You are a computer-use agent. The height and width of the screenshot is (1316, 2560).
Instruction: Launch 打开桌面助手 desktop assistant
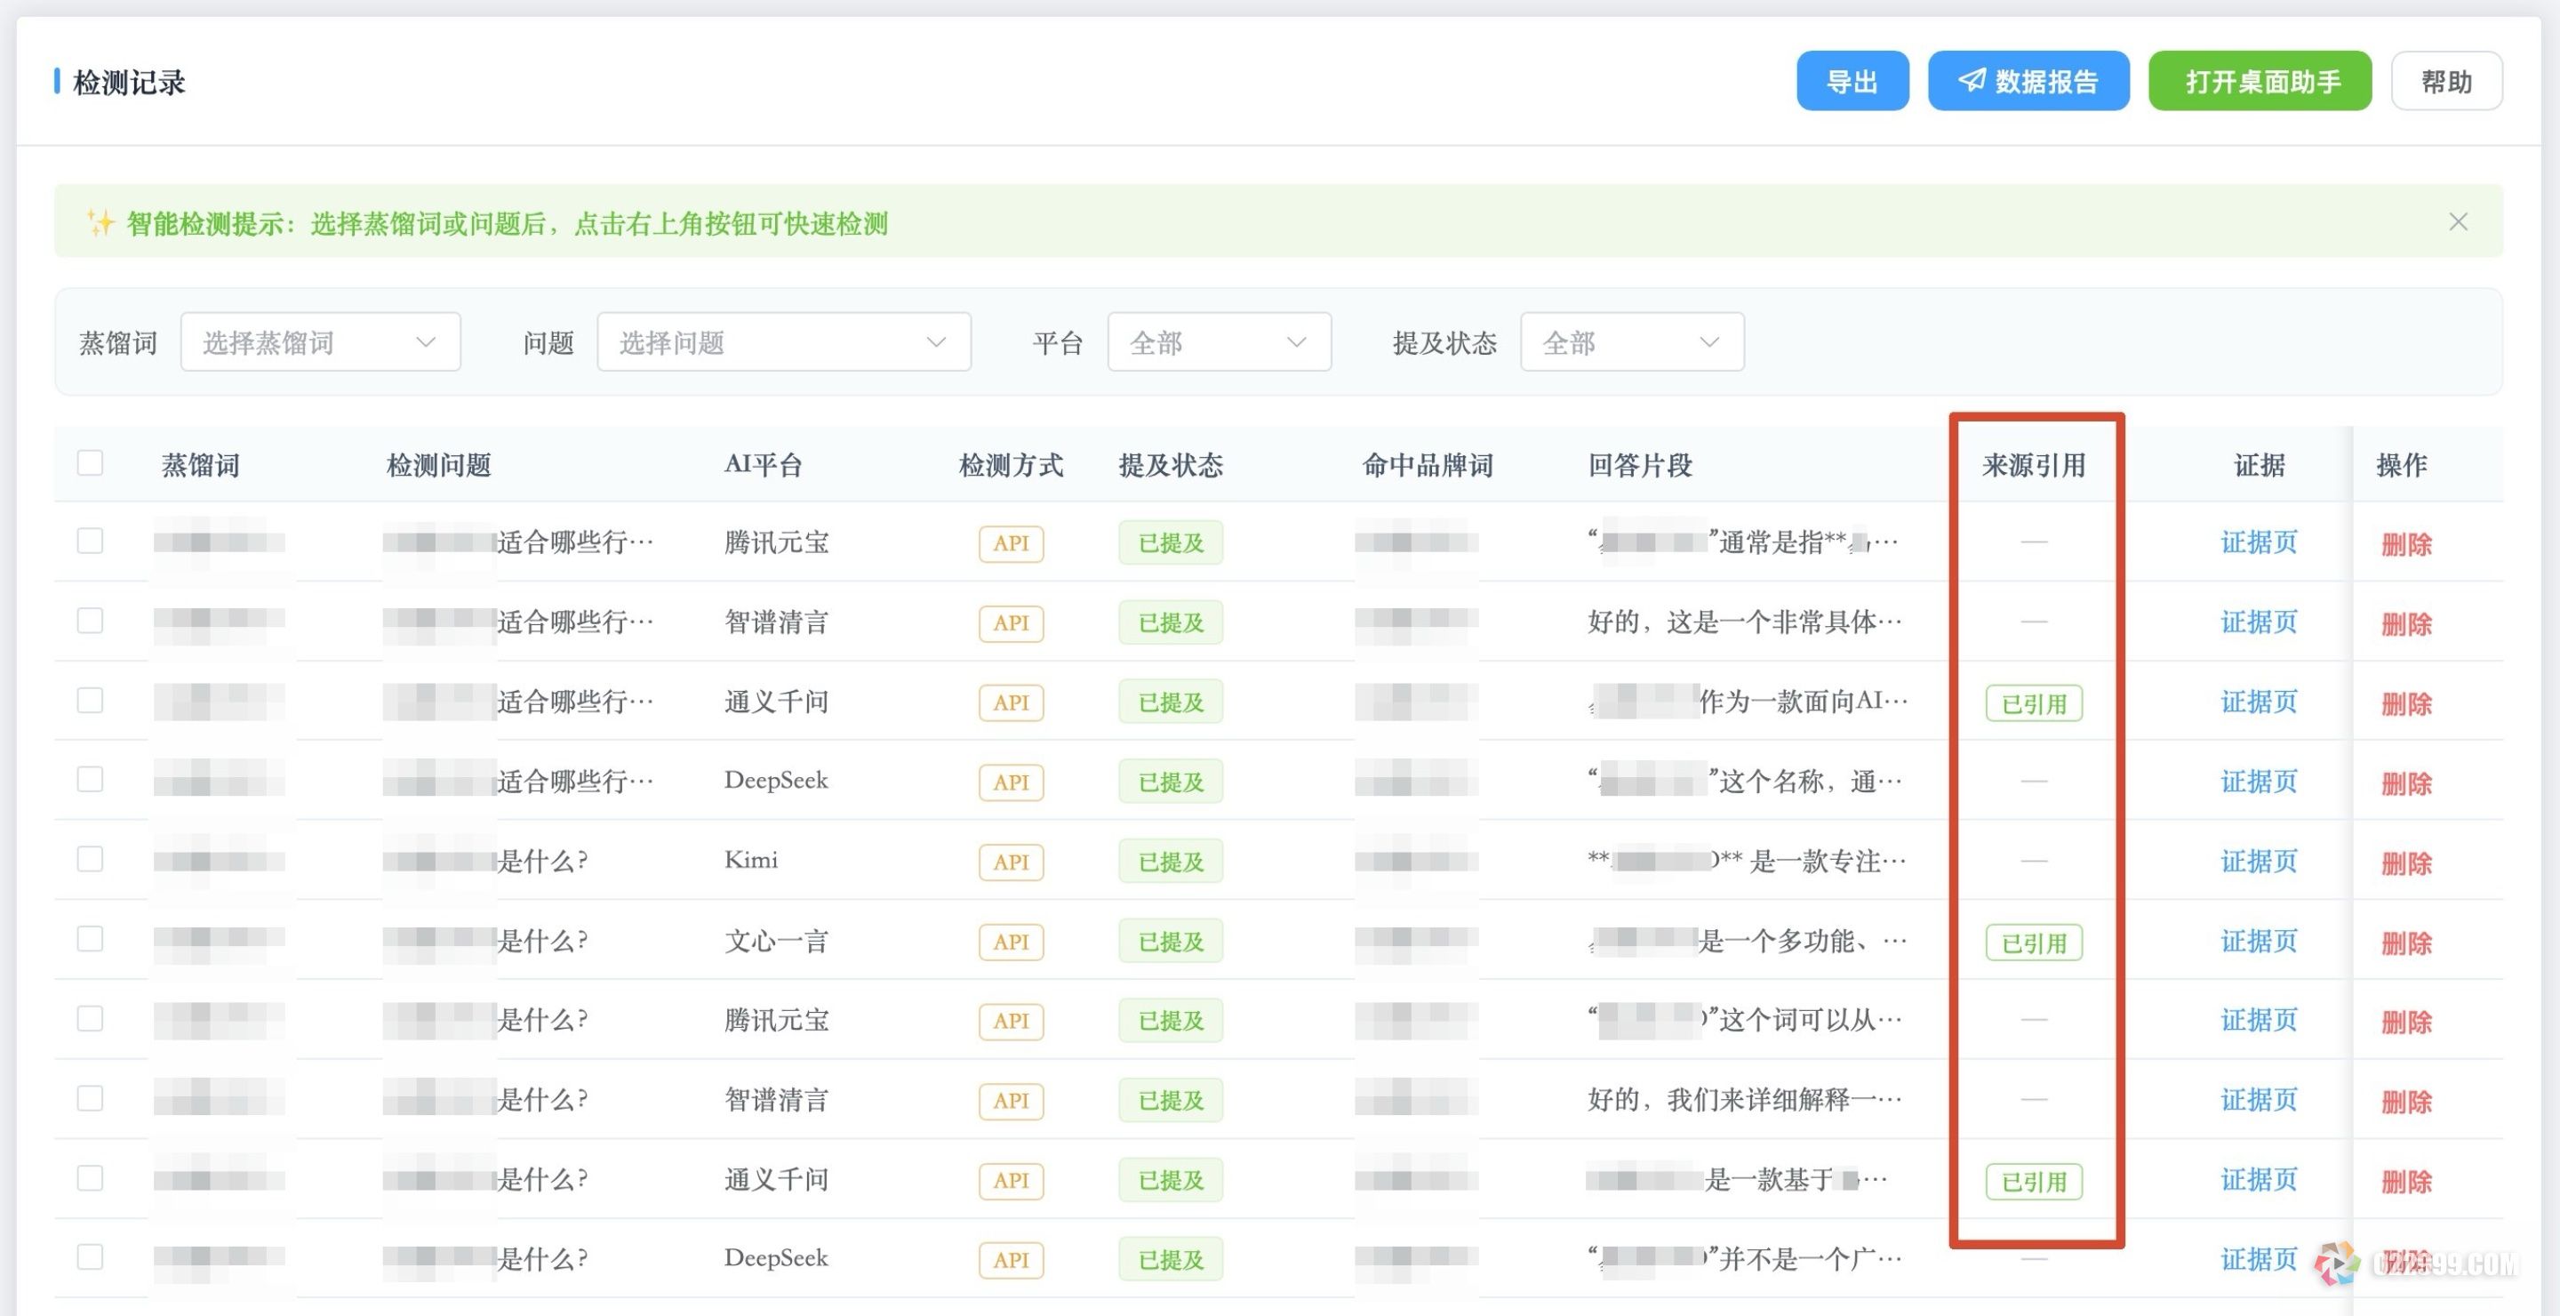point(2259,82)
